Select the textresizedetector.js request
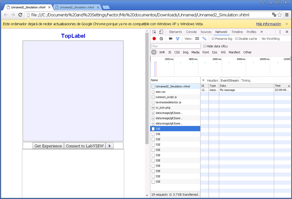 (175, 102)
